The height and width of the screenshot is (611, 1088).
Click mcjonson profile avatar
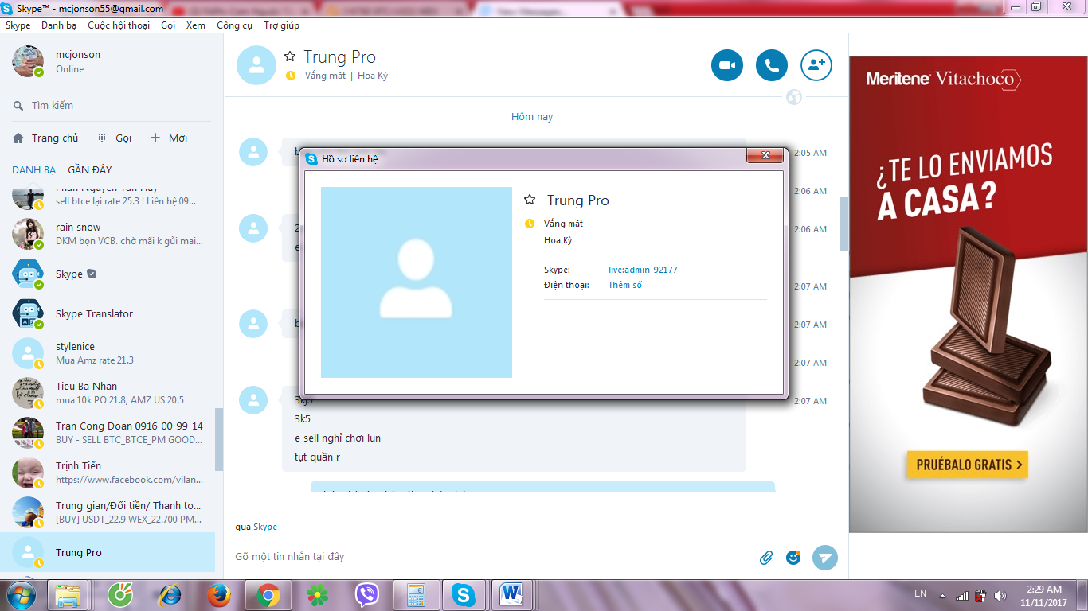point(28,61)
